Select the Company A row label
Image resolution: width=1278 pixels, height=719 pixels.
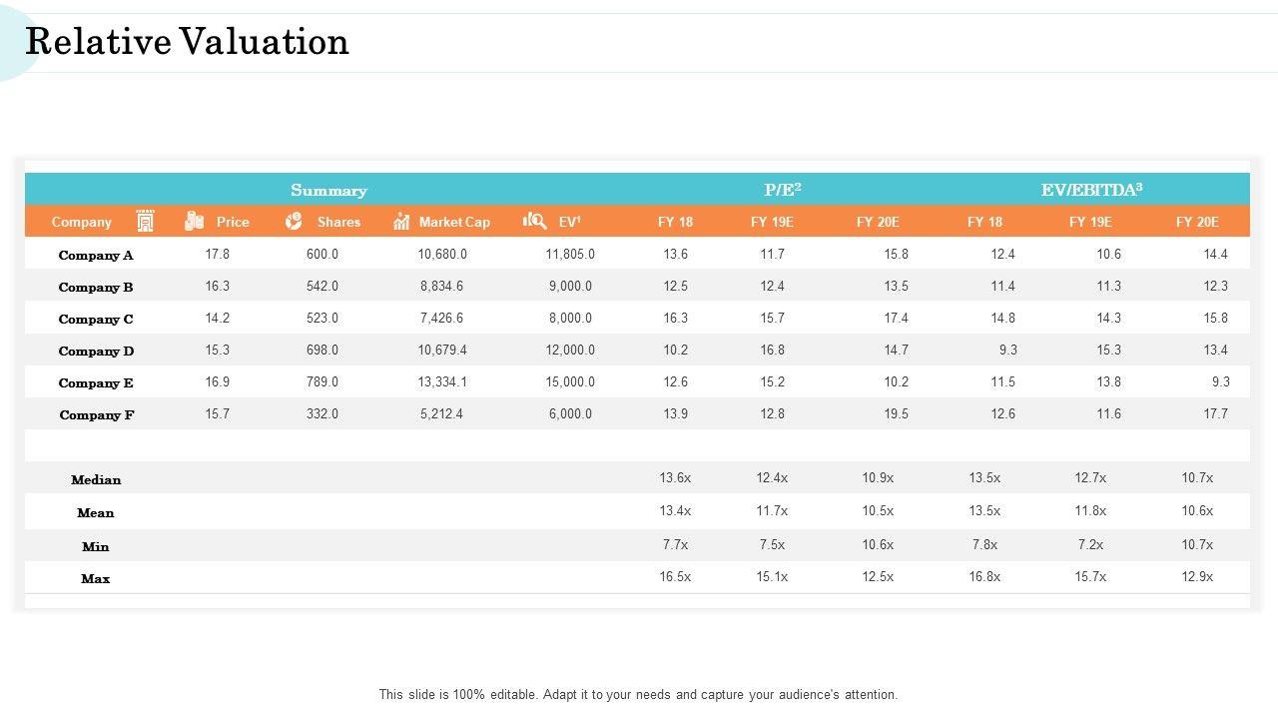point(96,255)
